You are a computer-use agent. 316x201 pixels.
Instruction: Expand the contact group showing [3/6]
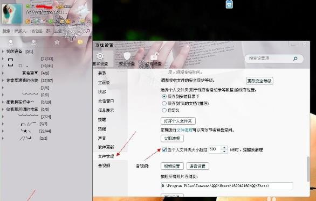coord(3,88)
